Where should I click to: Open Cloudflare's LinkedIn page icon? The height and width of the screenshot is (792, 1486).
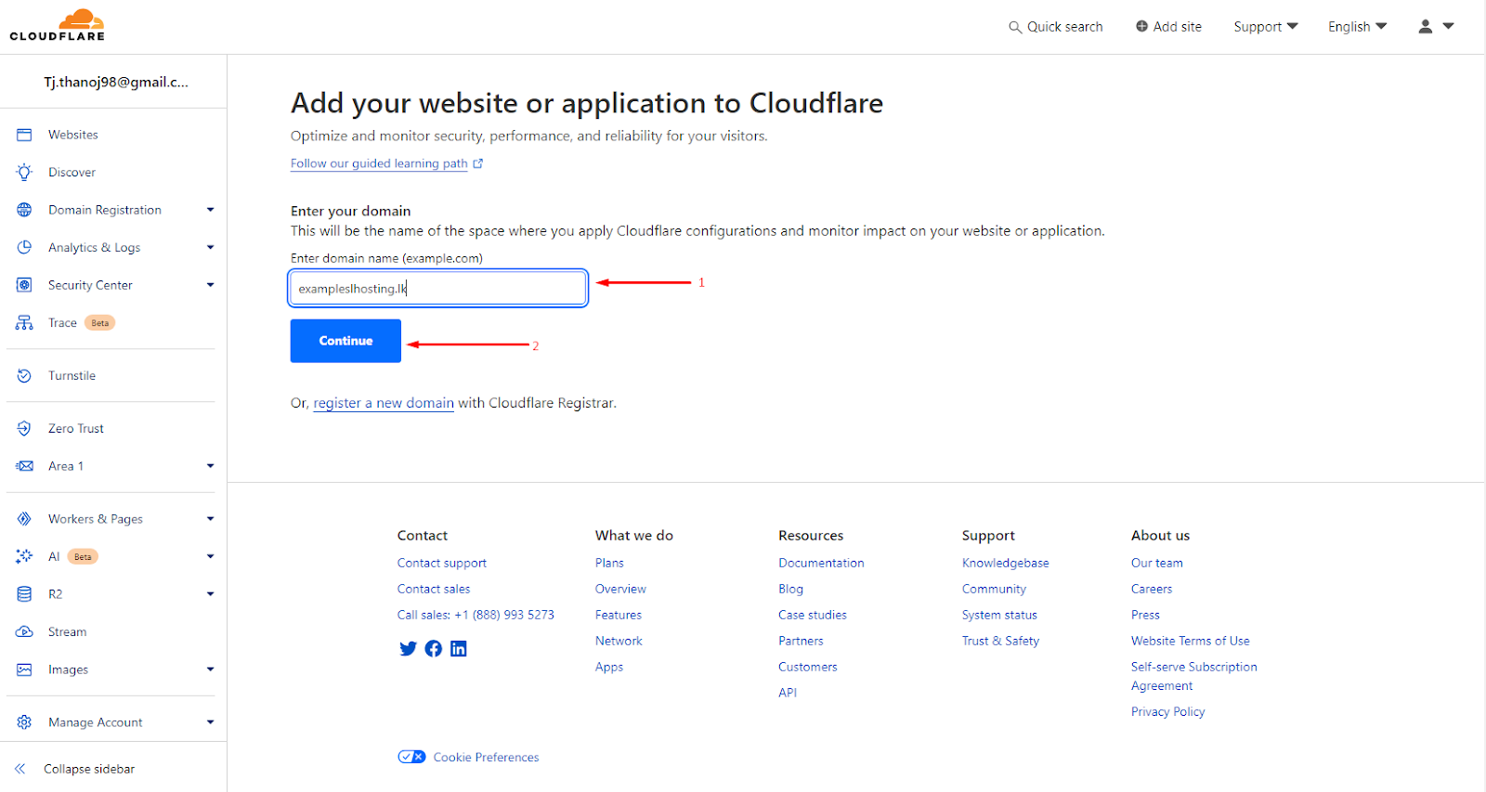click(459, 649)
